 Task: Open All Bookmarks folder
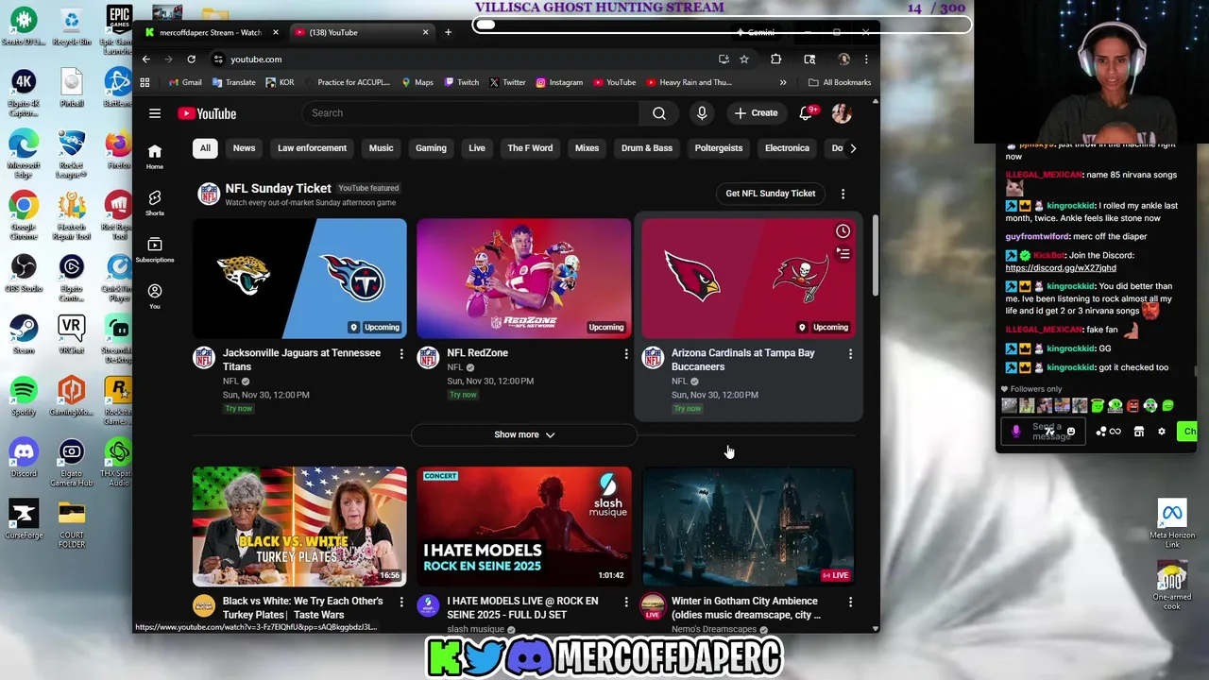tap(839, 82)
